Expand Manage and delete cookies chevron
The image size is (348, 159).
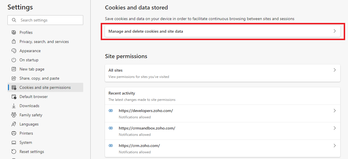click(335, 31)
